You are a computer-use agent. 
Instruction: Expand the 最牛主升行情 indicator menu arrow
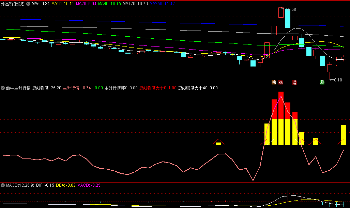(x=3, y=88)
